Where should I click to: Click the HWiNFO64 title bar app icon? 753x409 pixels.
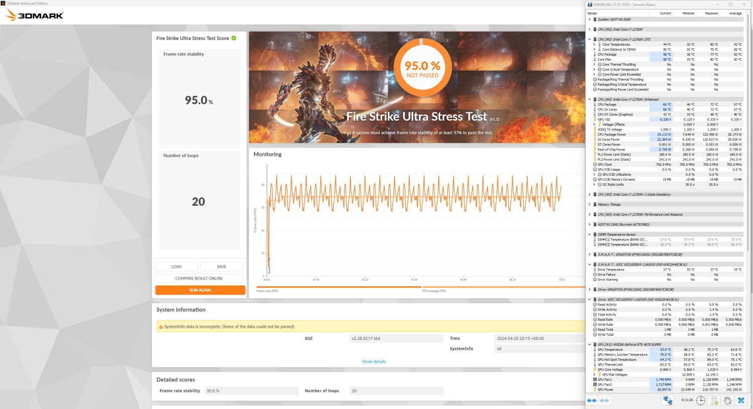(x=590, y=5)
